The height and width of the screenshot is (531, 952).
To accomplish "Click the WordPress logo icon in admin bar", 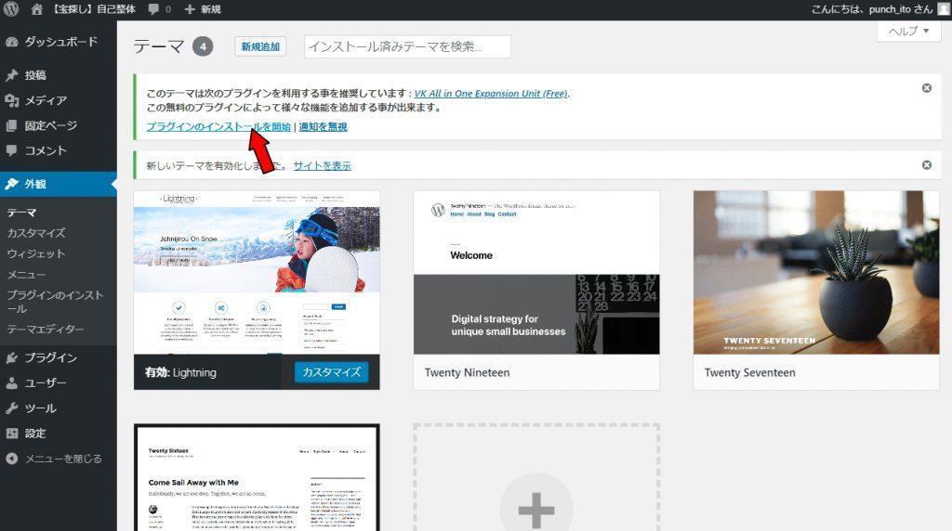I will (11, 9).
